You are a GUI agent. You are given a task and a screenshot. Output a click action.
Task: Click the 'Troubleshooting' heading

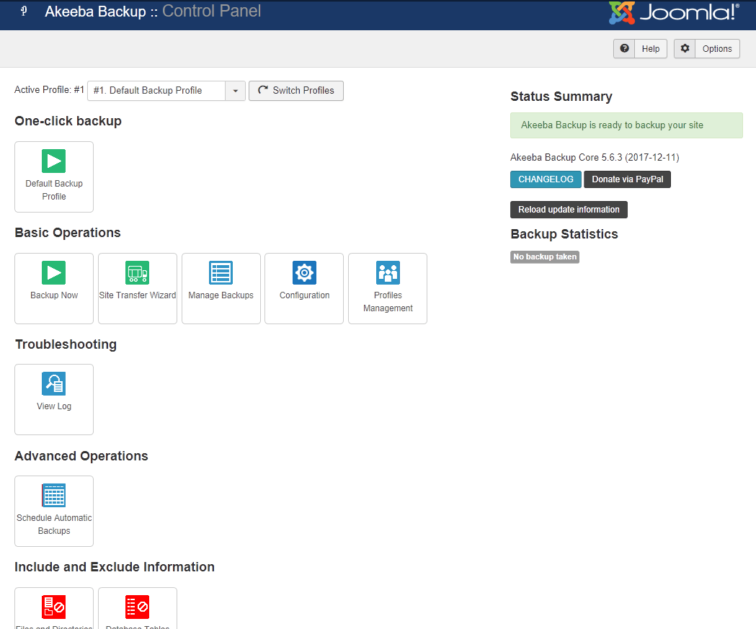66,344
